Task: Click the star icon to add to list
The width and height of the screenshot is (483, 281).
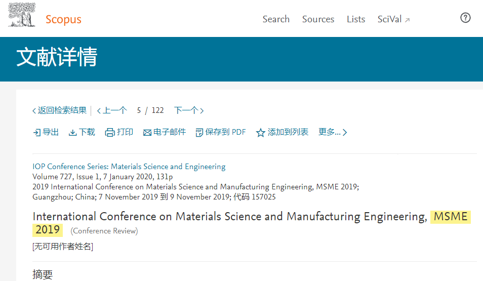Action: [261, 133]
